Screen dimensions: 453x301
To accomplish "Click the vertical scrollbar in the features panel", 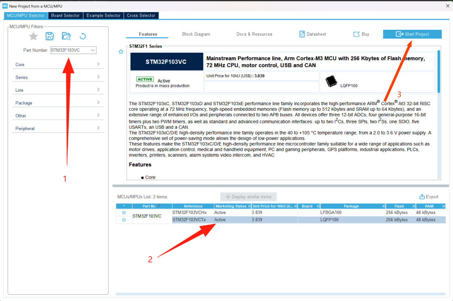I will click(x=439, y=71).
